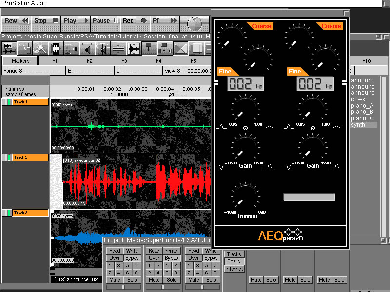Click the Track 3 orange label

click(x=30, y=213)
